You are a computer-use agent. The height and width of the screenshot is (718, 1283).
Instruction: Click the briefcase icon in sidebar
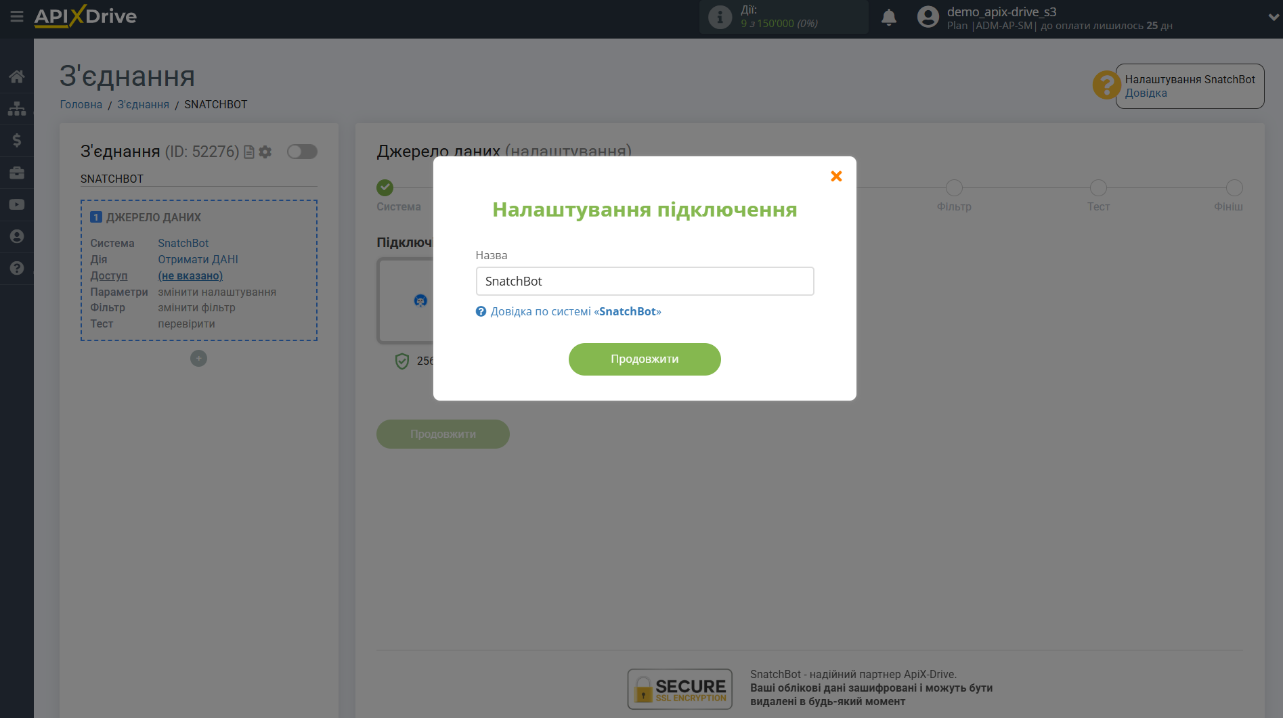pyautogui.click(x=17, y=173)
